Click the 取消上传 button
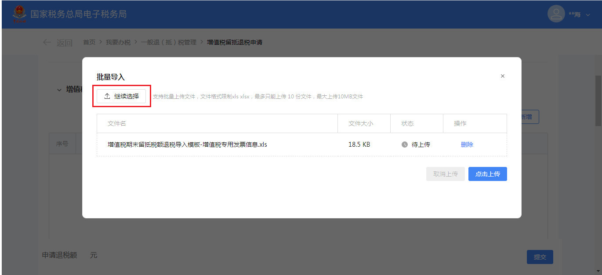Screen dimensions: 602x275 point(445,174)
